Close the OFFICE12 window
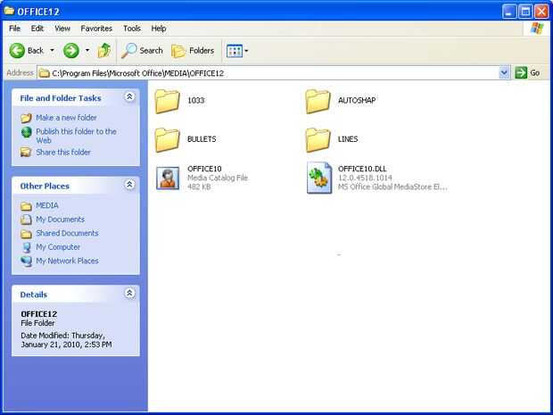553x415 pixels. 541,12
